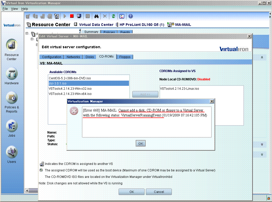Click the fourth grayed-out toolbar icon
Image resolution: width=272 pixels, height=202 pixels.
(50, 16)
